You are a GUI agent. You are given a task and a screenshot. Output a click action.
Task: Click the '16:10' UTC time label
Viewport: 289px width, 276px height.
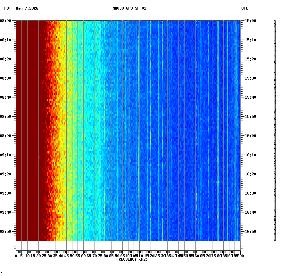click(x=251, y=155)
